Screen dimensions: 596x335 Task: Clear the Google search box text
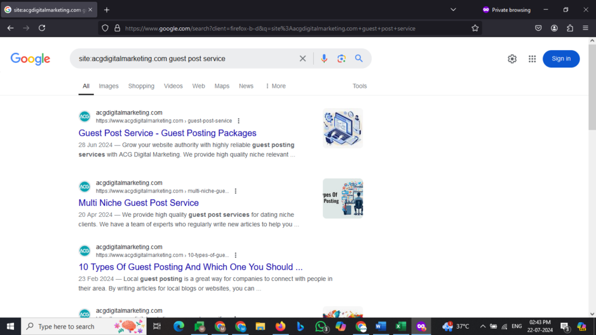[x=303, y=59]
